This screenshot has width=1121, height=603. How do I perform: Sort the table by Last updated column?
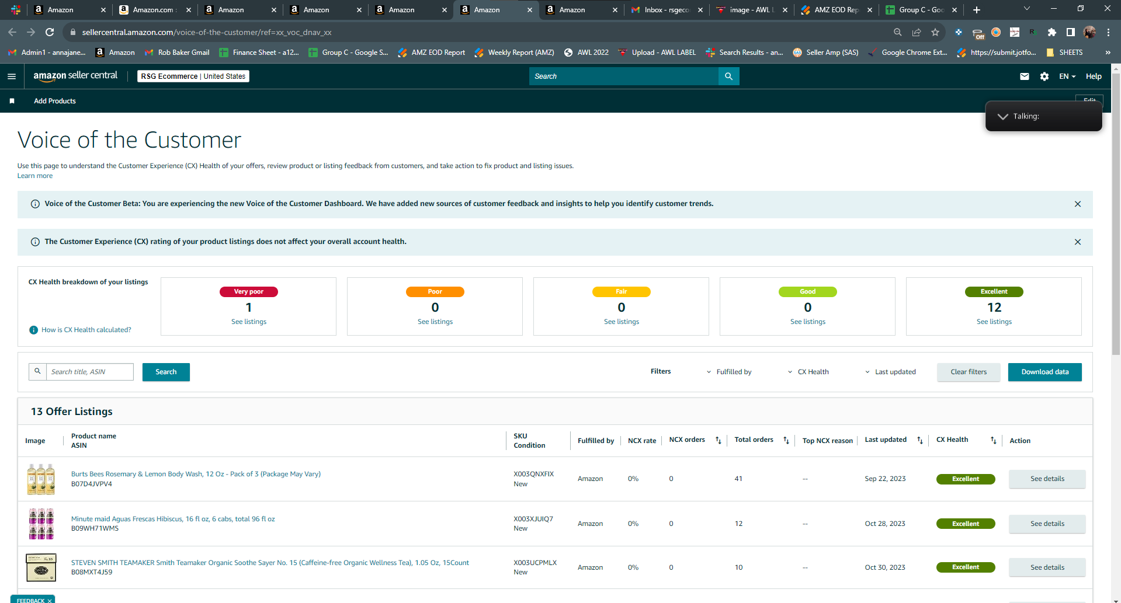click(920, 440)
